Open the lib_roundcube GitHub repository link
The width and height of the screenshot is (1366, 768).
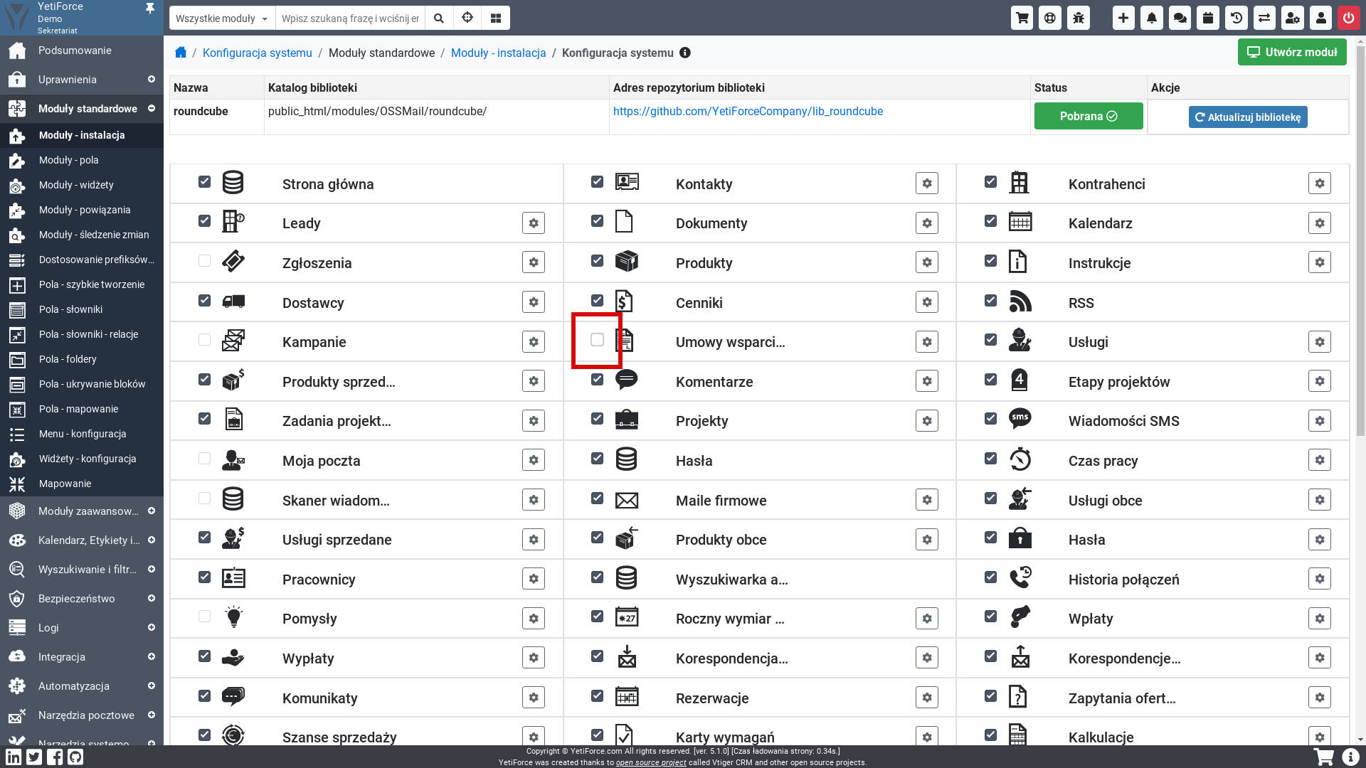[748, 111]
